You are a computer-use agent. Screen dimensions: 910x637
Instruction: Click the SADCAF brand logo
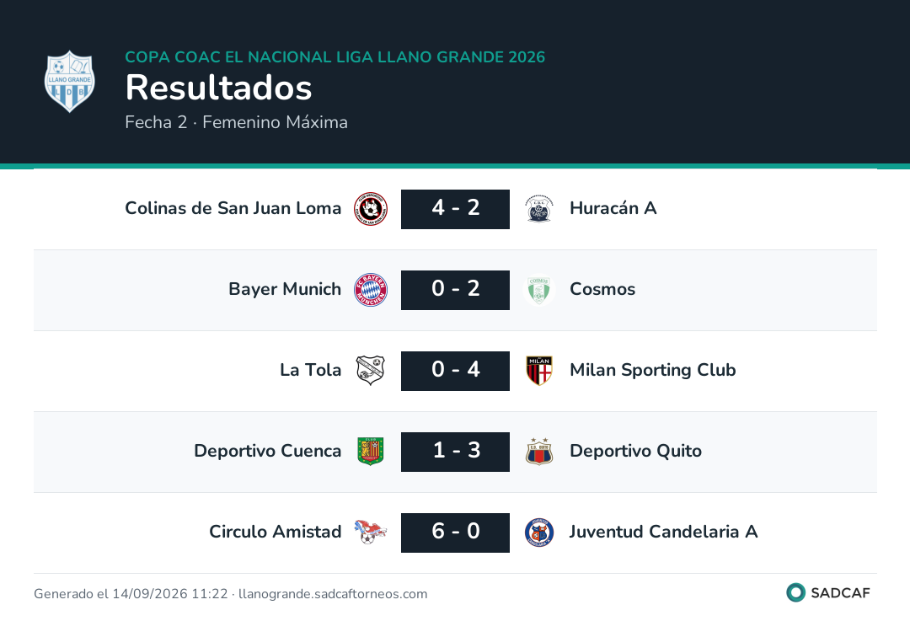pos(828,592)
